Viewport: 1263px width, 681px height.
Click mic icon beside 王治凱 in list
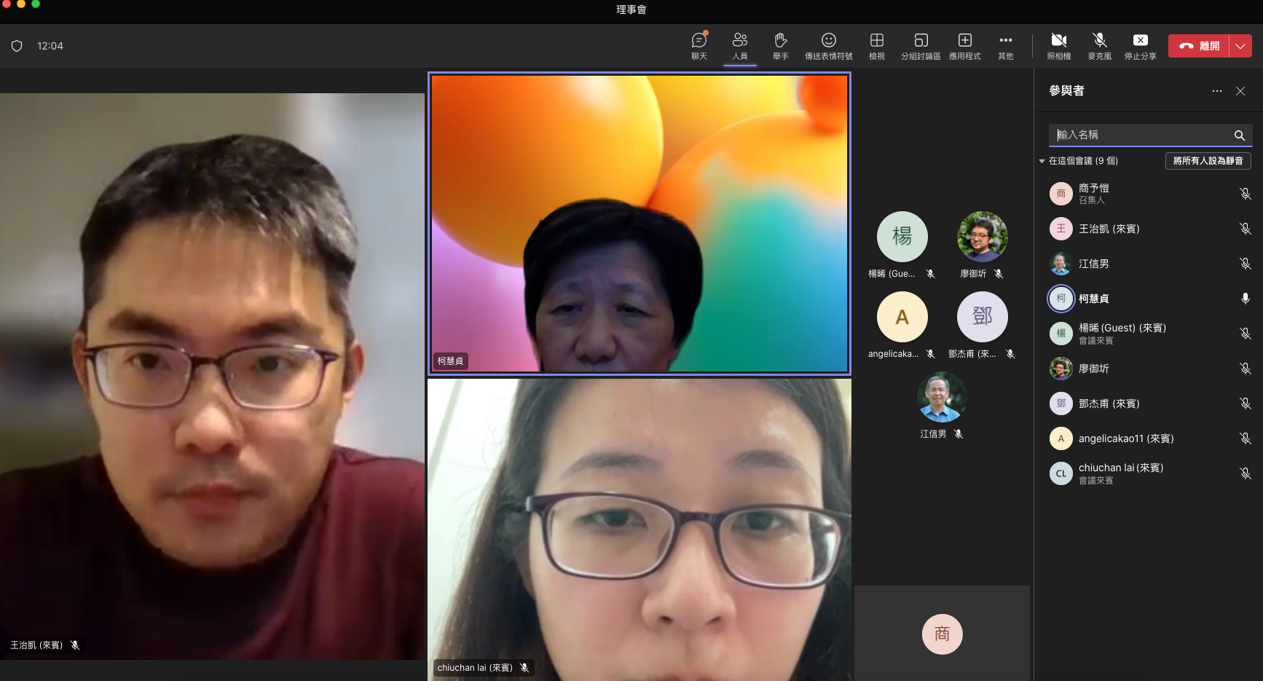tap(1246, 229)
